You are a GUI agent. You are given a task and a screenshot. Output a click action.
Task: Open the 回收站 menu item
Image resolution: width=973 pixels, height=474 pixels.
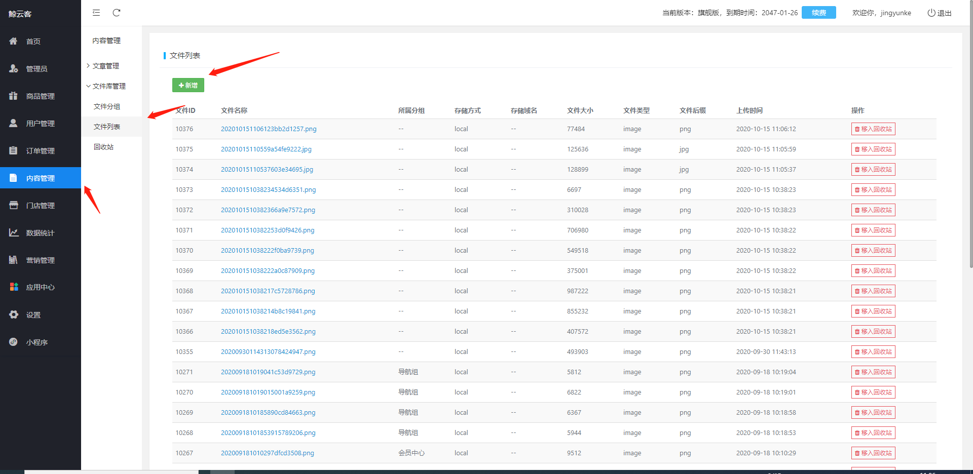coord(103,147)
